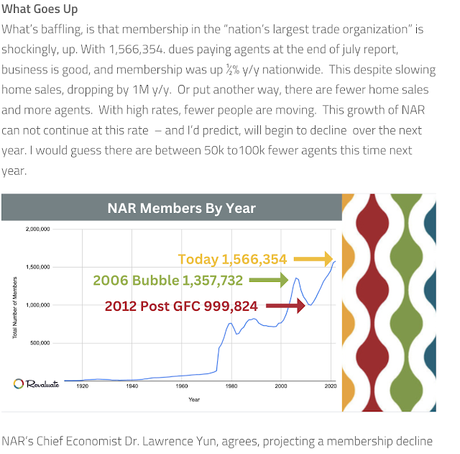Viewport: 460px width, 454px height.
Task: Click the Revaluate wordmark text
Action: [42, 383]
